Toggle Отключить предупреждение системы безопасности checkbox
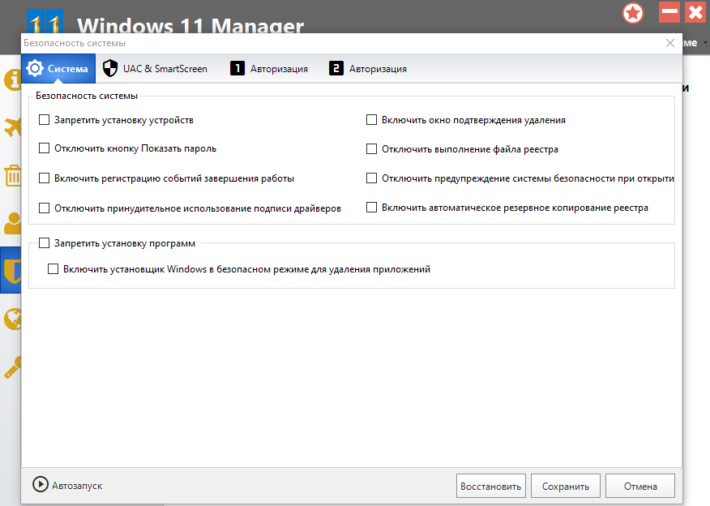 coord(371,178)
